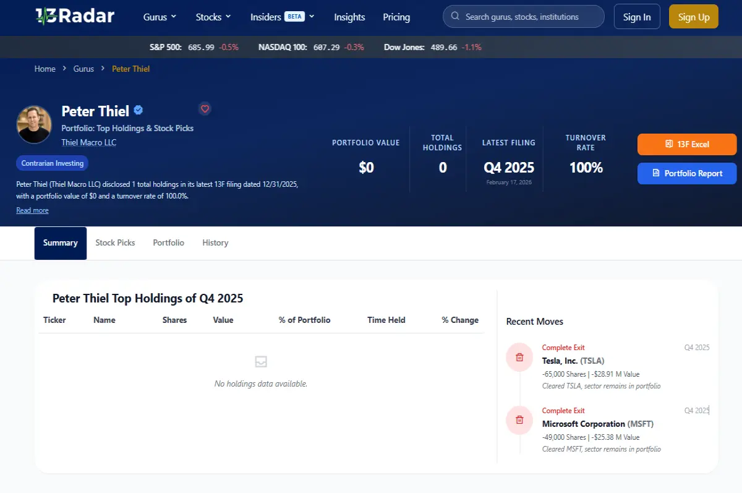Click the % of Portfolio column header

coord(305,320)
